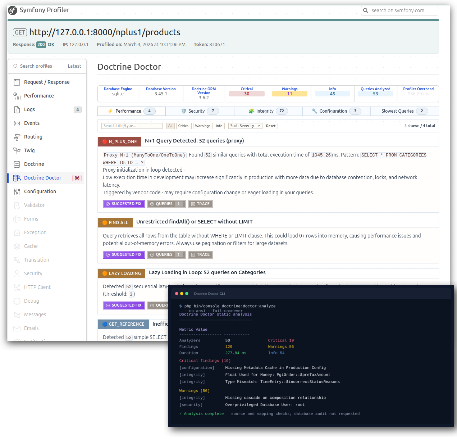
Task: Click the Logs count badge 4
Action: (x=78, y=110)
